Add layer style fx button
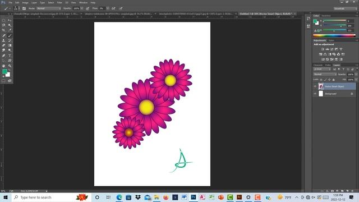This screenshot has width=359, height=202. [327, 191]
